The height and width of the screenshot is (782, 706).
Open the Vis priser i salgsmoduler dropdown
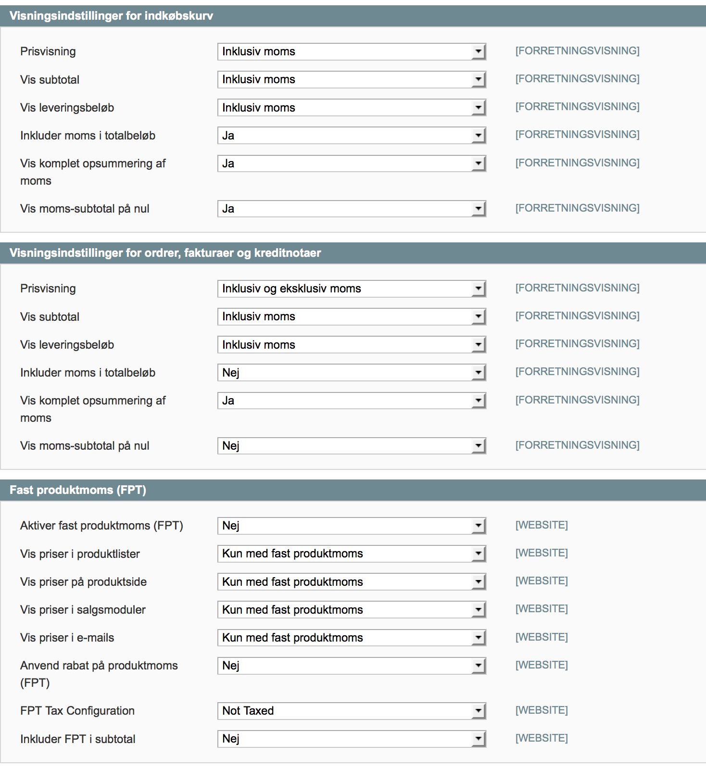pos(352,610)
